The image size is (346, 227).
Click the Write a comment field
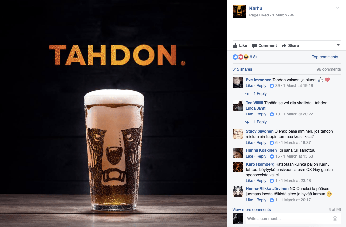pyautogui.click(x=293, y=219)
